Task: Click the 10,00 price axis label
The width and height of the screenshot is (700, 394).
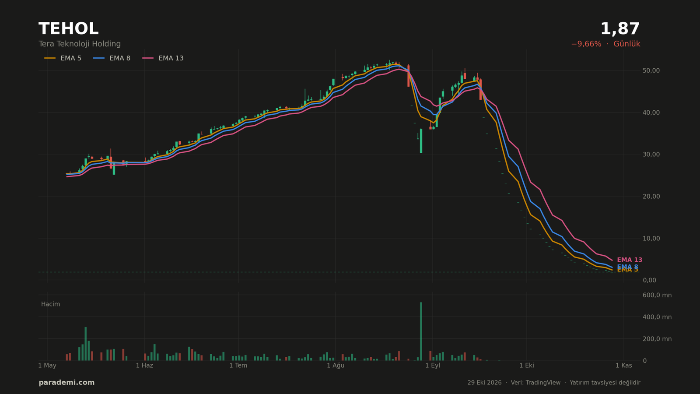Action: tap(651, 239)
